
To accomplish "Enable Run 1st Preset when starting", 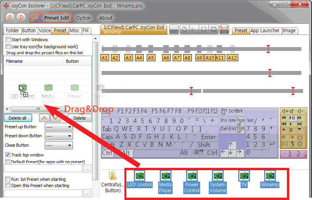I will coord(7,179).
